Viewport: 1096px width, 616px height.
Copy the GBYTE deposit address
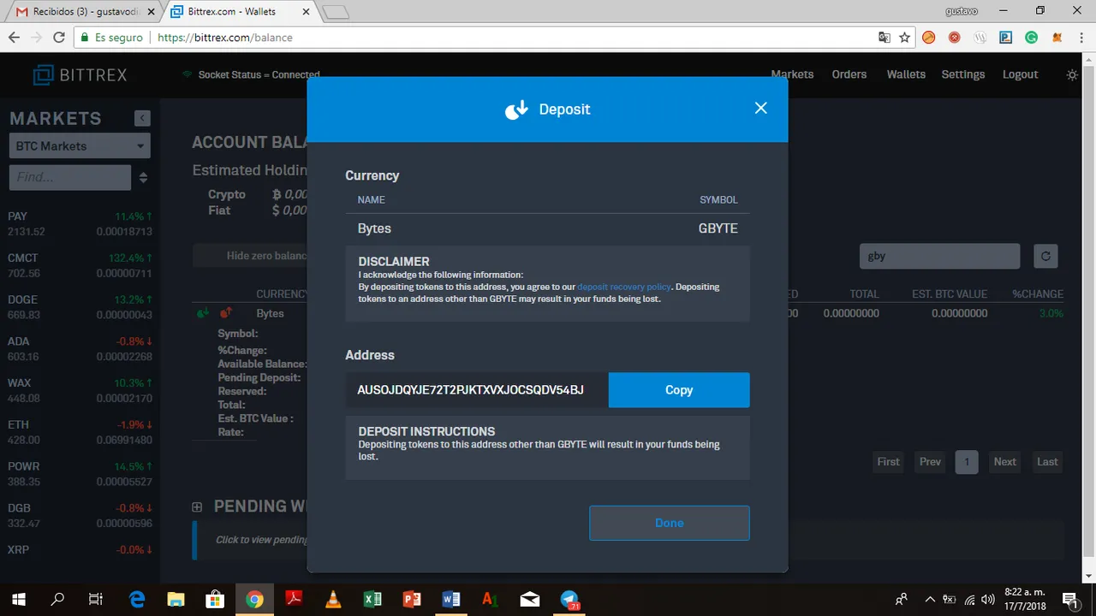(679, 390)
